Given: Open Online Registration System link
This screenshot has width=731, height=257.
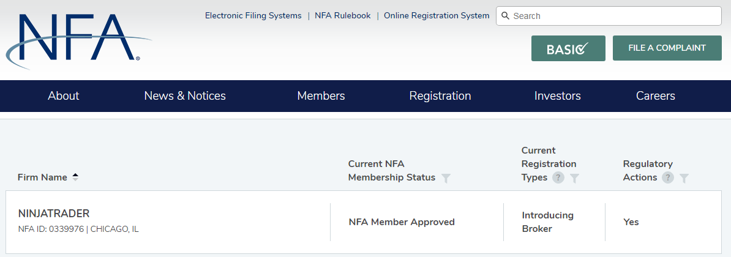Looking at the screenshot, I should pyautogui.click(x=437, y=16).
